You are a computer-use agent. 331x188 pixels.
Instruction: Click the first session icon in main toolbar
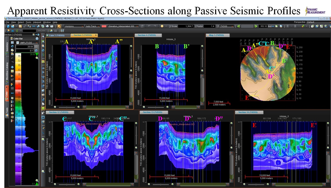[8, 26]
